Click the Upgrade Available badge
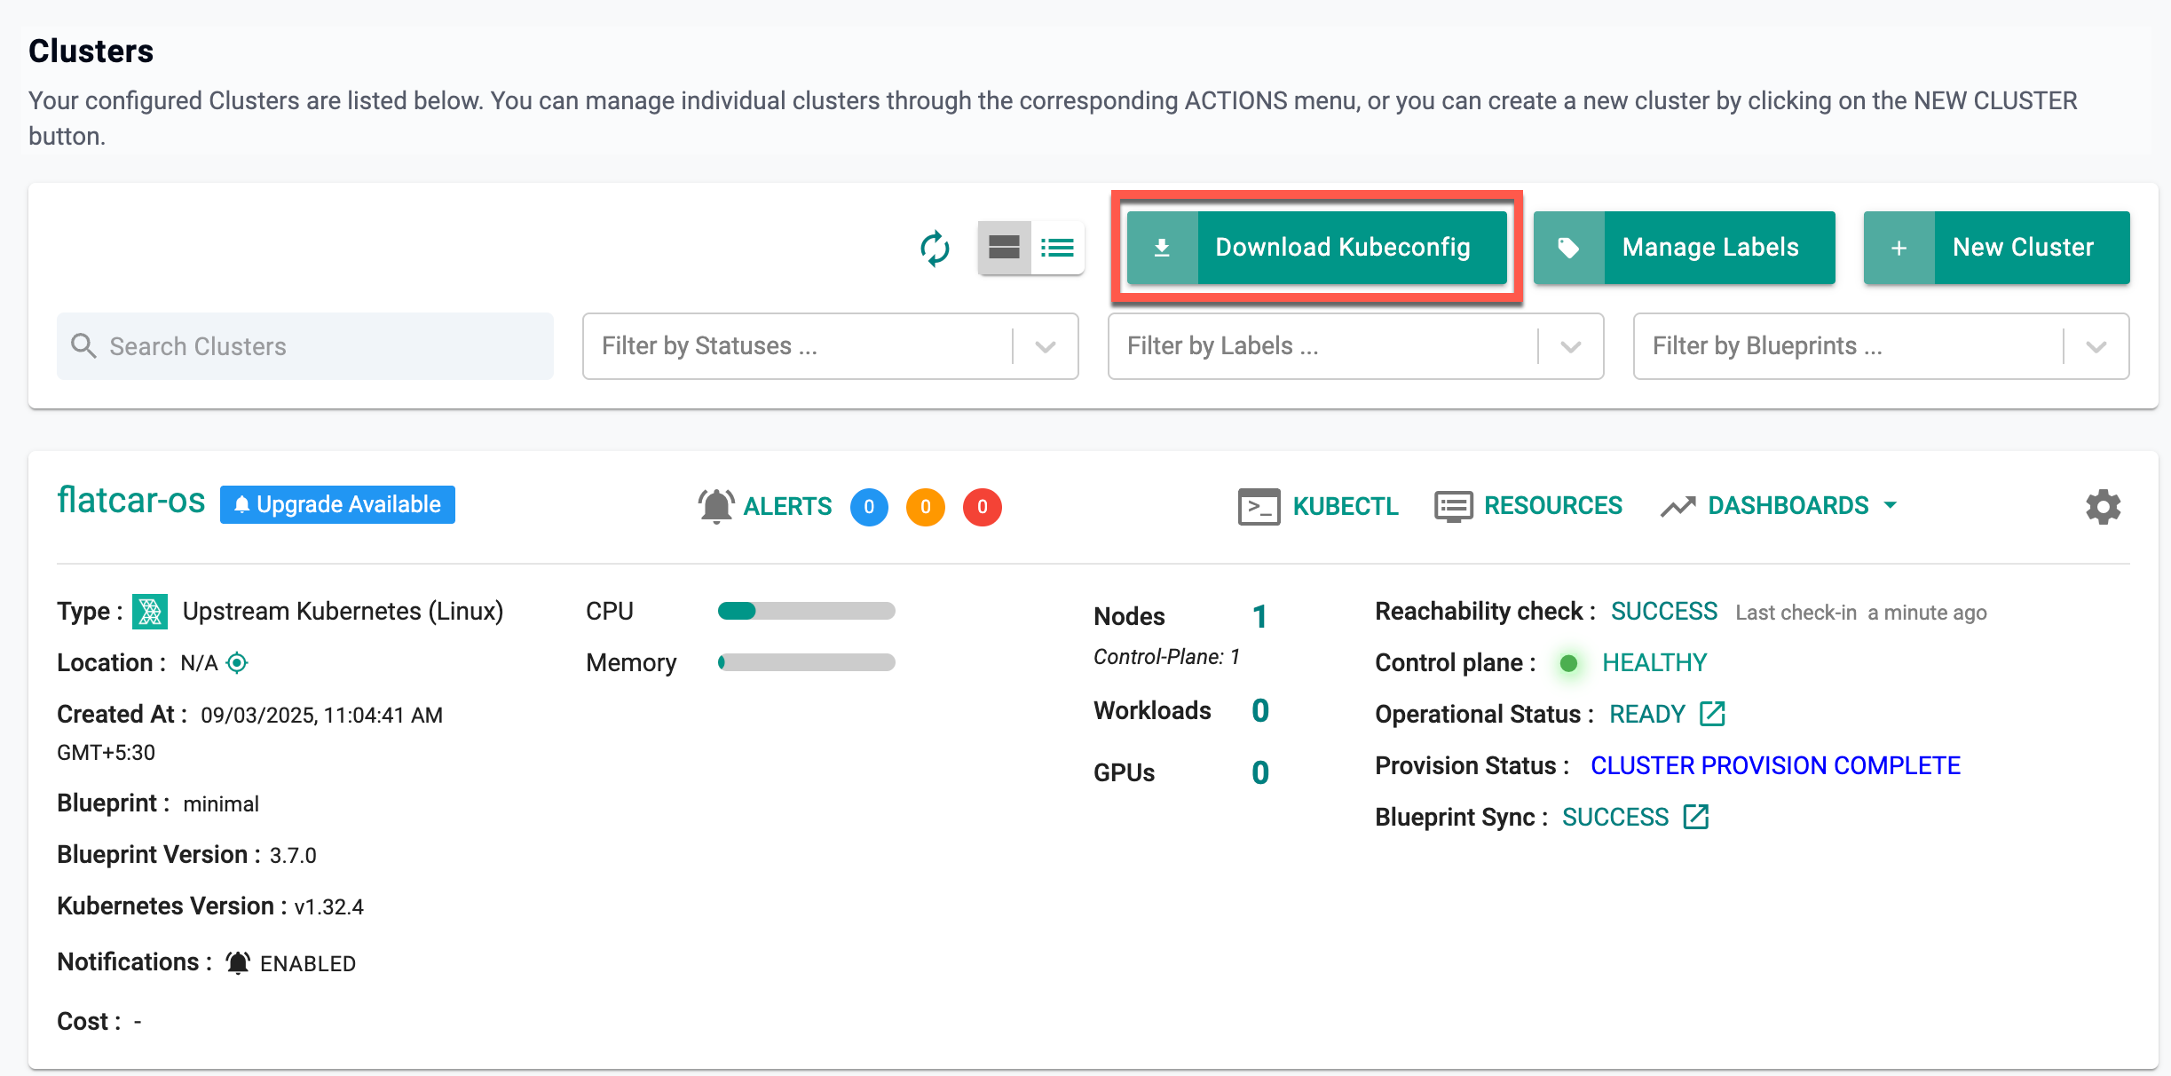This screenshot has height=1076, width=2171. [x=337, y=504]
